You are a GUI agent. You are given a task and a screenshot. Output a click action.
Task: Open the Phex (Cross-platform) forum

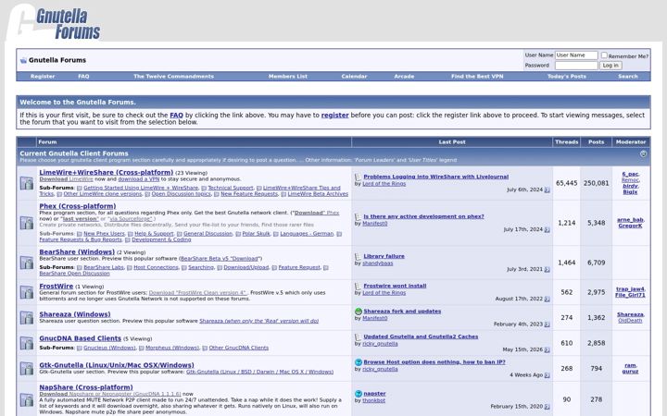(x=78, y=206)
